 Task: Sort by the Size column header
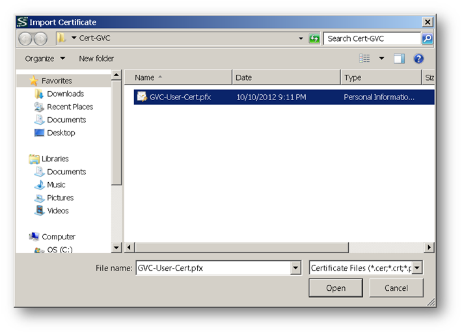428,77
